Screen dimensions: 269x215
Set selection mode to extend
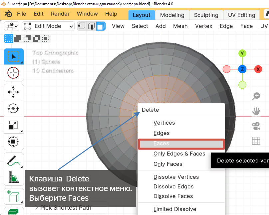pos(18,38)
